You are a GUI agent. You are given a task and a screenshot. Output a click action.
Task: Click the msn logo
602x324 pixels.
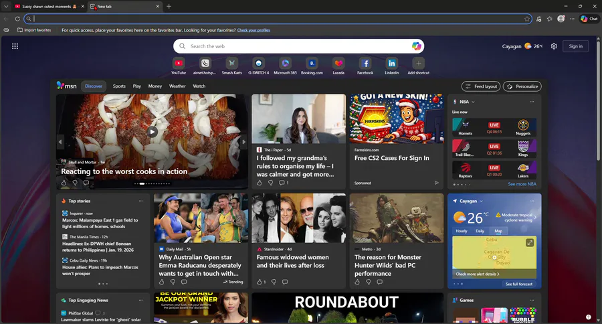tap(66, 86)
